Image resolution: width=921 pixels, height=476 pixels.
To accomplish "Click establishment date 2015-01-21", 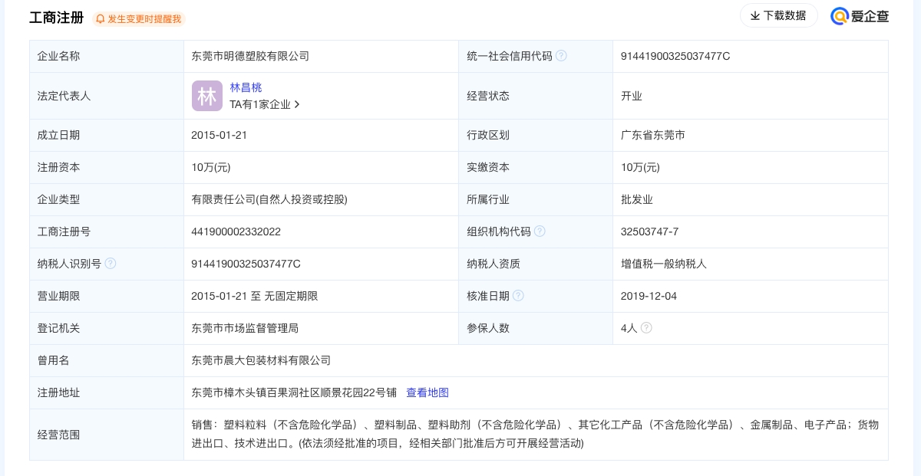I will [220, 135].
